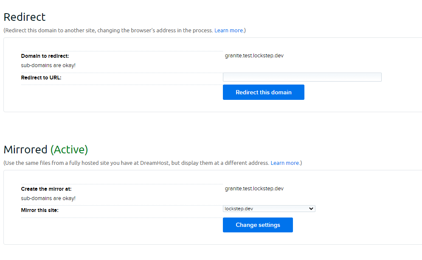Screen dimensions: 422x260
Task: Click the Redirect this domain button
Action: [x=263, y=92]
